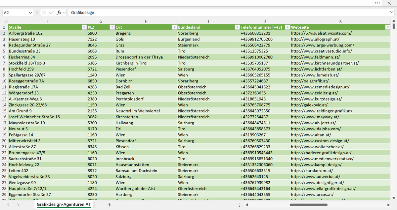Open the Name Box dropdown arrow
Image resolution: width=397 pixels, height=210 pixels.
click(31, 13)
